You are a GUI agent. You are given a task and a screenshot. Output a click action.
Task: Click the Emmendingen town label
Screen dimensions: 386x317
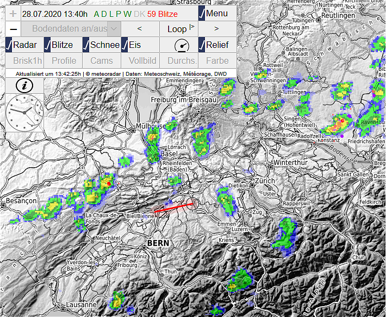[x=184, y=81]
